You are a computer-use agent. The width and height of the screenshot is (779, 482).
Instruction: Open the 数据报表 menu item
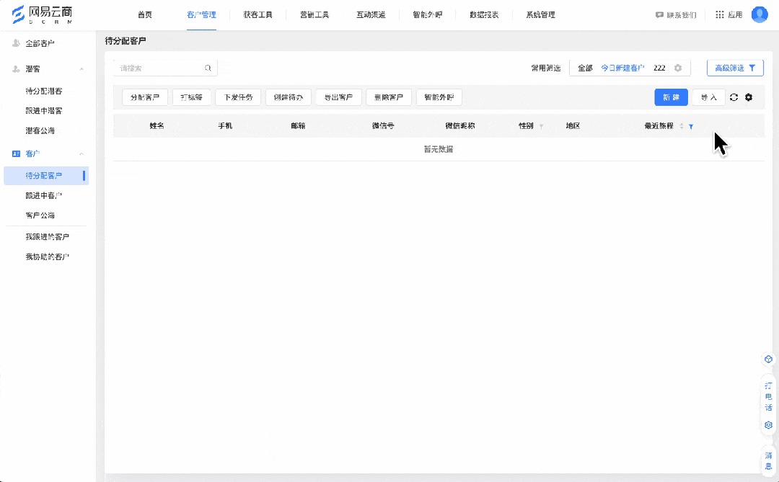(483, 14)
